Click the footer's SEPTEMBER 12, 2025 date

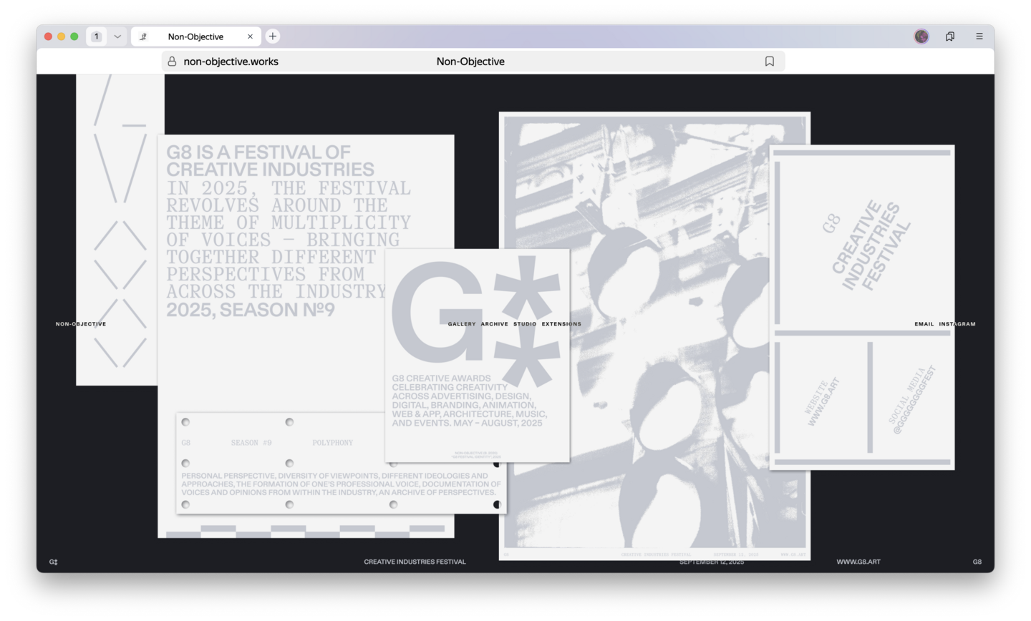(x=712, y=562)
